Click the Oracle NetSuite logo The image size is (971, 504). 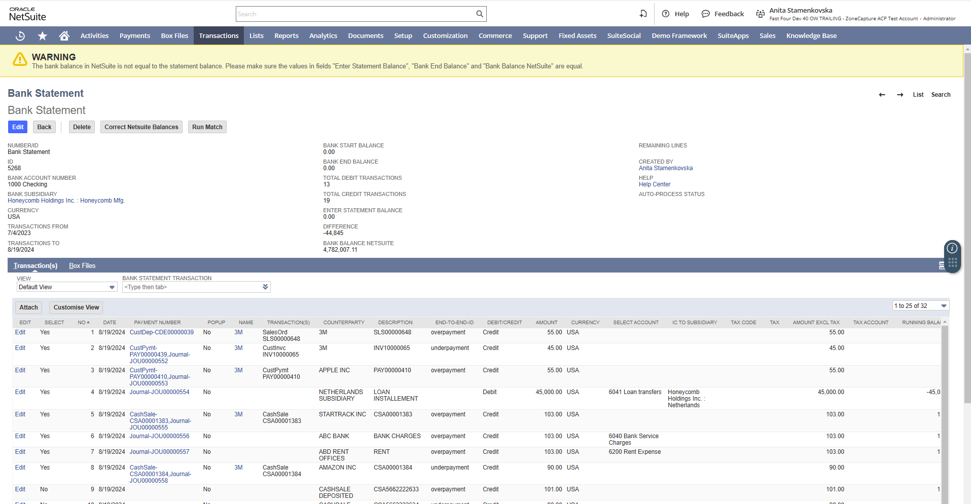[27, 14]
